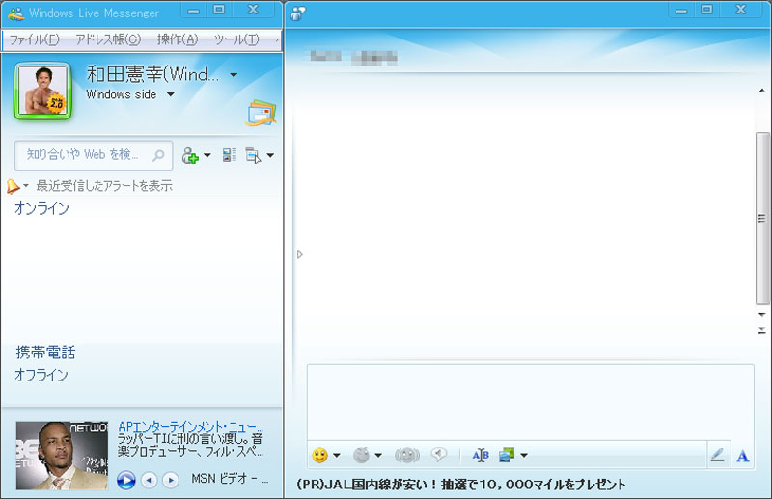Click the chat scrollbar down arrow
This screenshot has width=772, height=499.
coord(761,314)
